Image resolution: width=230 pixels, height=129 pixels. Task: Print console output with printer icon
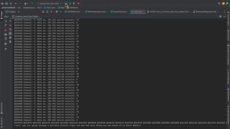tap(10, 38)
